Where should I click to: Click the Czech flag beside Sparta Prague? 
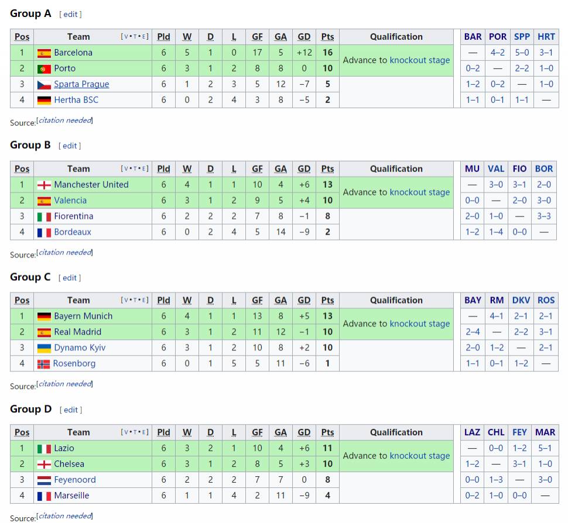pos(44,84)
